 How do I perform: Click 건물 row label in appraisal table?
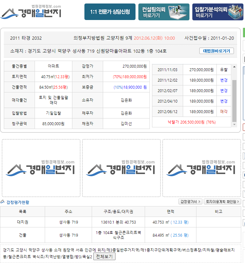23,235
